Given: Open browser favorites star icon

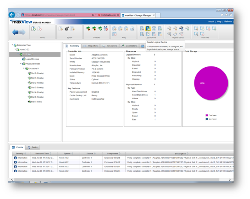Looking at the screenshot, I should point(227,15).
